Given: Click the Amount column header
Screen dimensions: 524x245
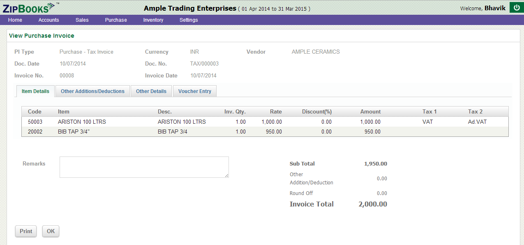Looking at the screenshot, I should [x=371, y=111].
